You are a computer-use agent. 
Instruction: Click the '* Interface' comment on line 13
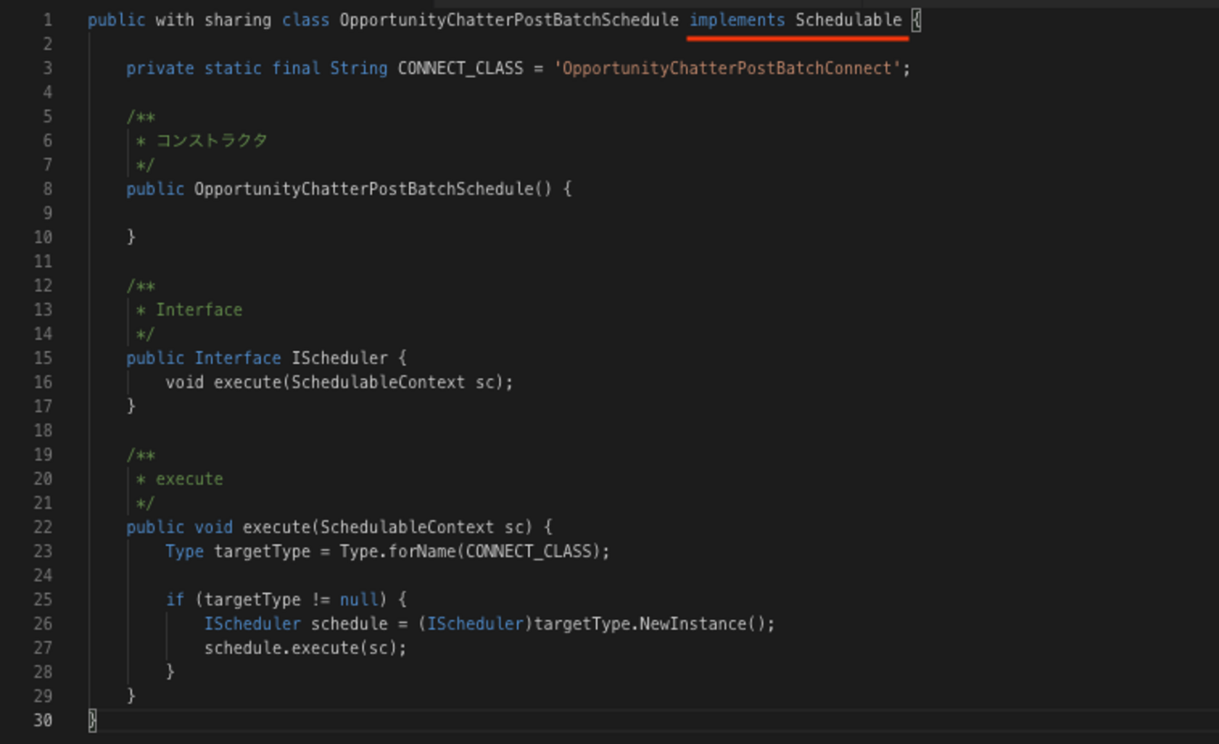(190, 311)
